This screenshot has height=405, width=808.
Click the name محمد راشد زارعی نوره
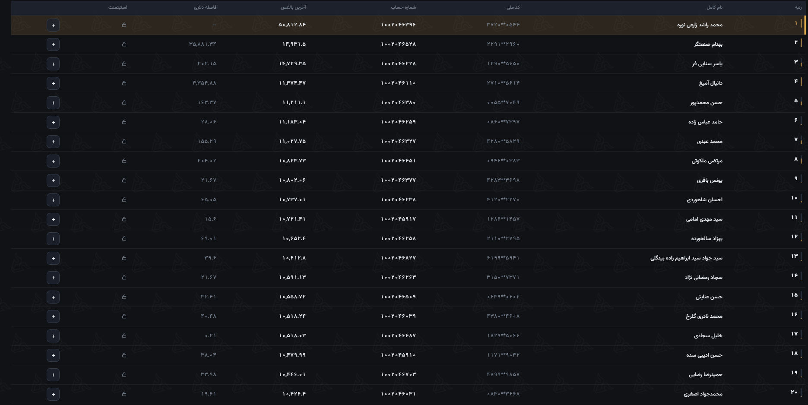(x=700, y=25)
